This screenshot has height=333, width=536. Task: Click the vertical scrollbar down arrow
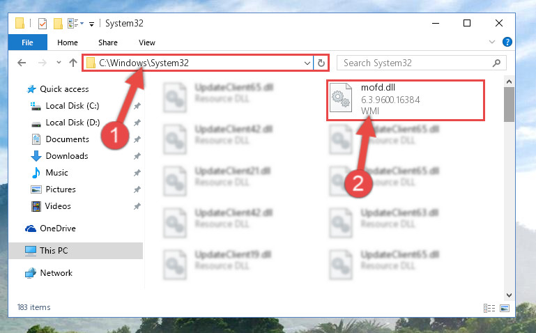509,295
